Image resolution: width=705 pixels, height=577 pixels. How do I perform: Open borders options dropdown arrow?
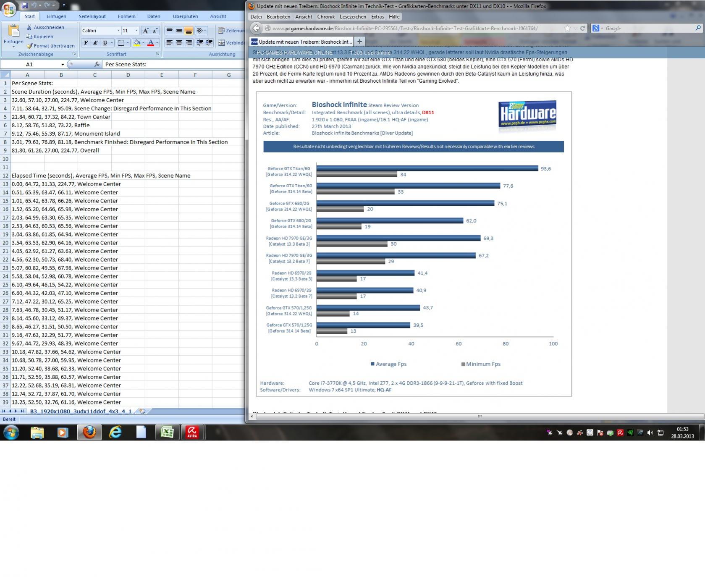tap(128, 43)
